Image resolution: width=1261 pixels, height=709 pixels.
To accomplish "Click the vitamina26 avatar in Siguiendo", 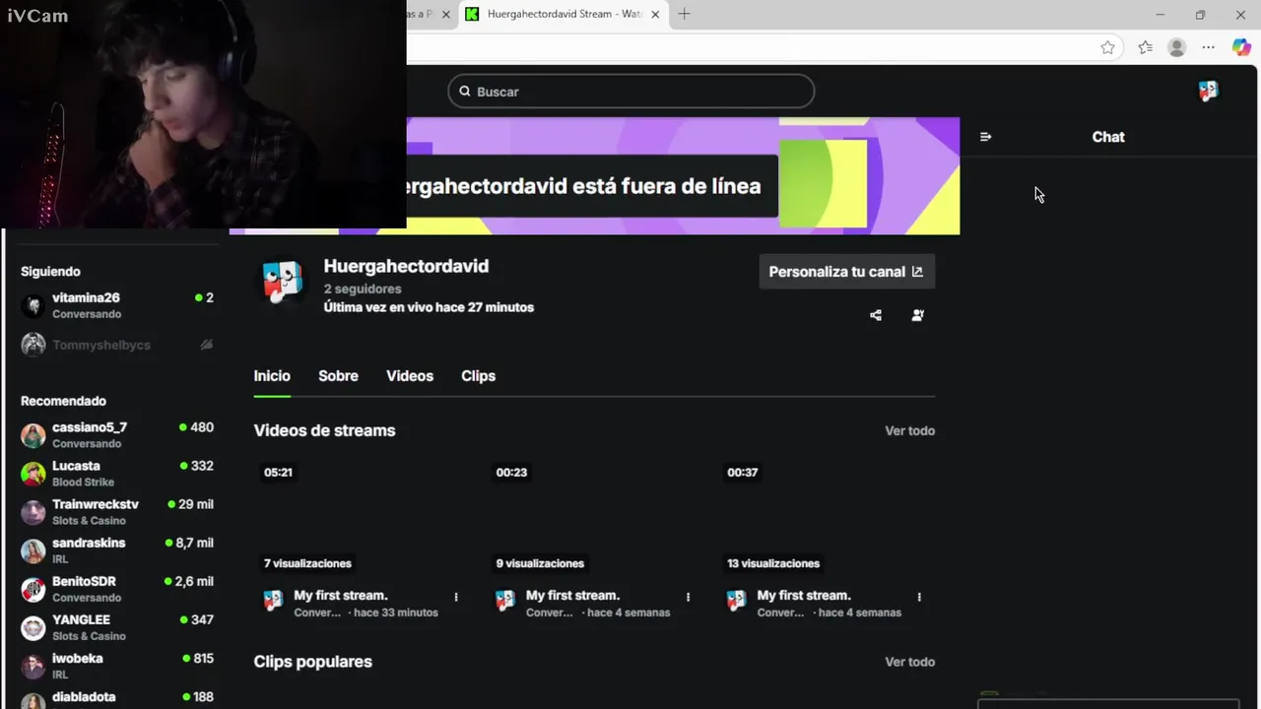I will (33, 305).
